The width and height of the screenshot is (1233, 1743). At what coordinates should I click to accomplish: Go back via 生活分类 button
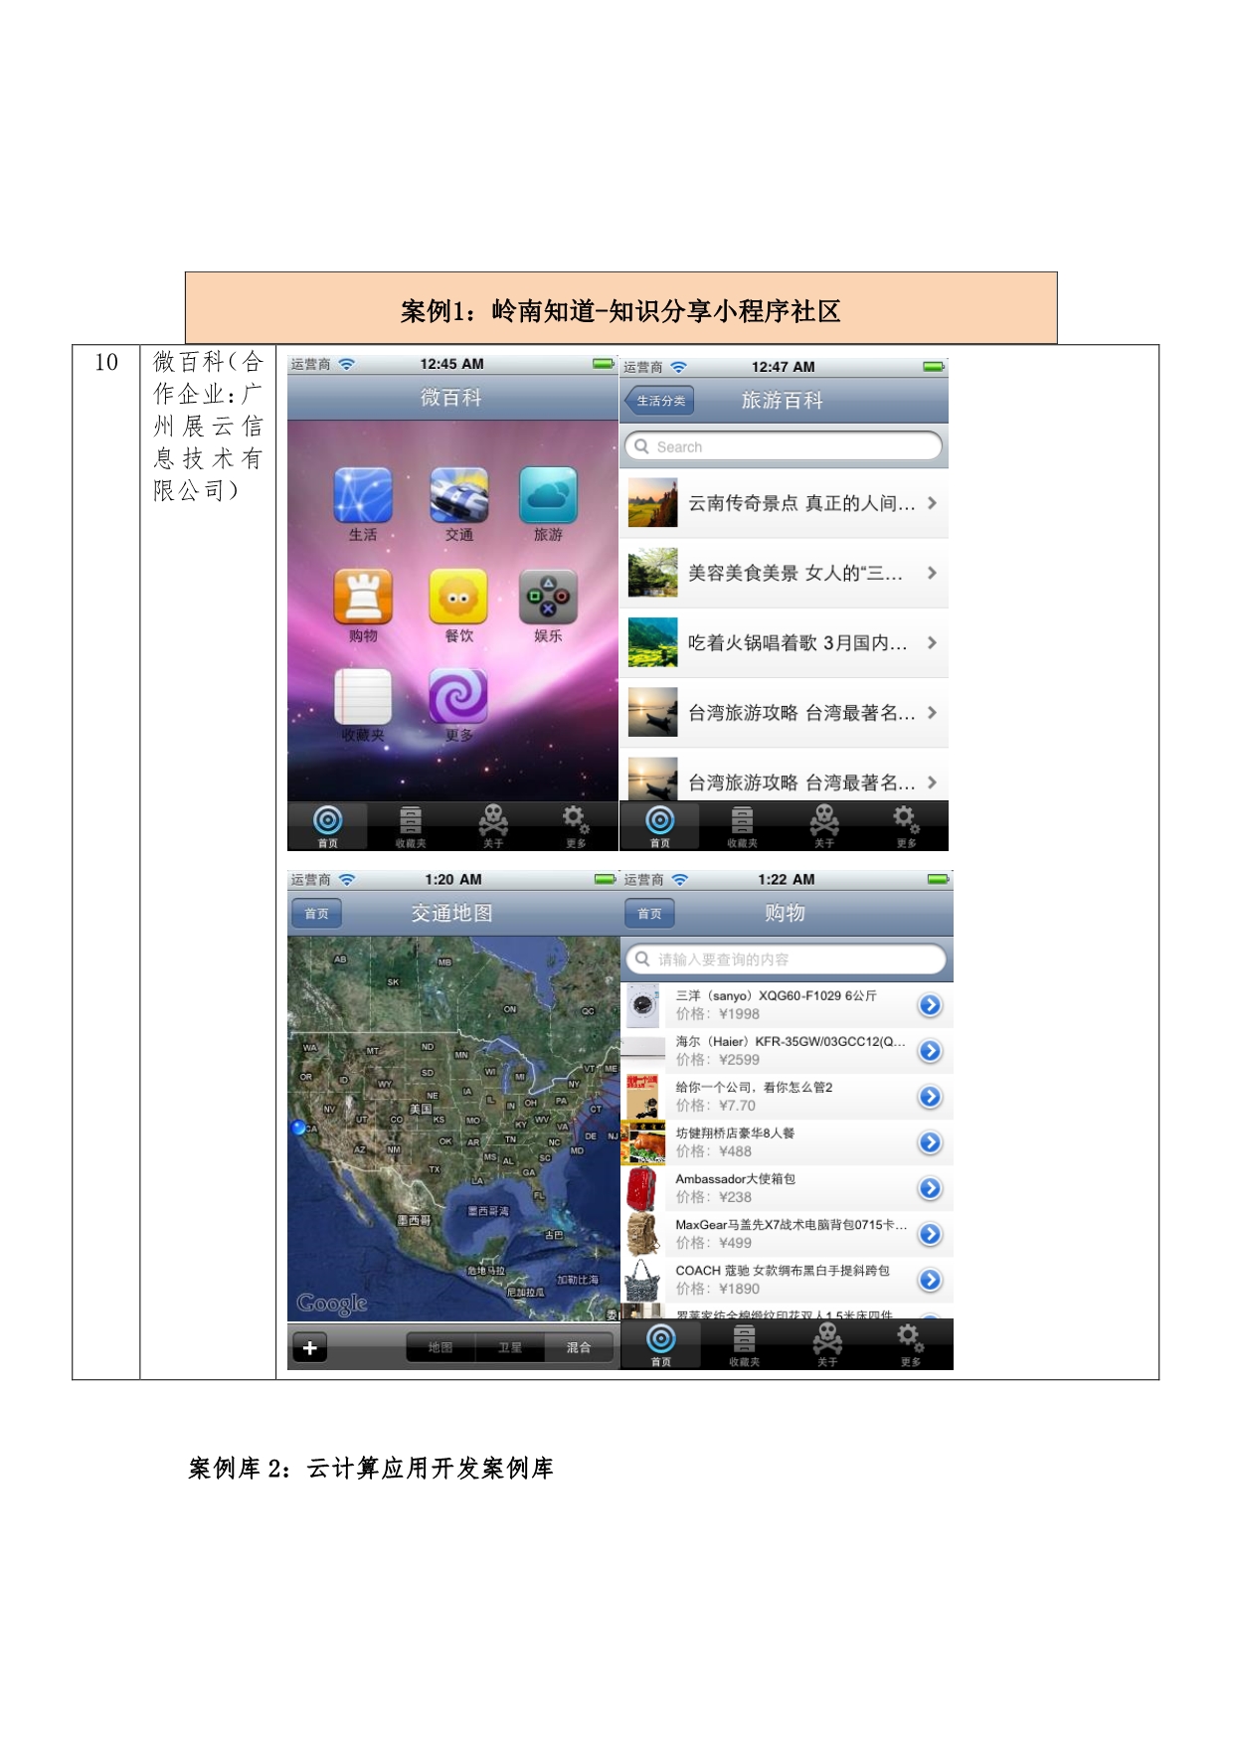point(659,401)
